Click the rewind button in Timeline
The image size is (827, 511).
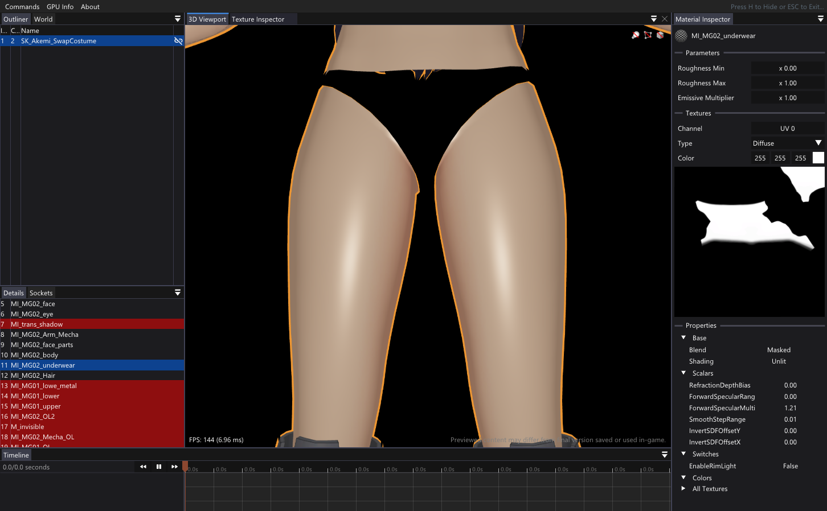(x=143, y=467)
